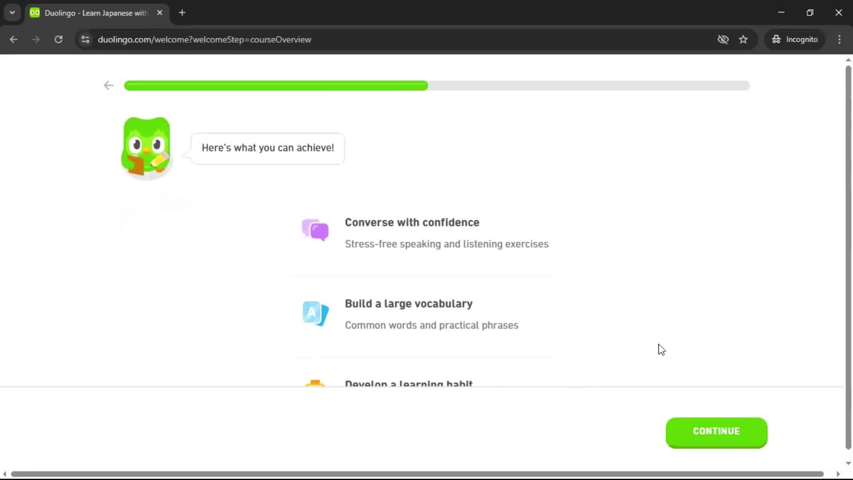Select the speech bubbles conversation icon
Screen dimensions: 853x480
[x=315, y=230]
